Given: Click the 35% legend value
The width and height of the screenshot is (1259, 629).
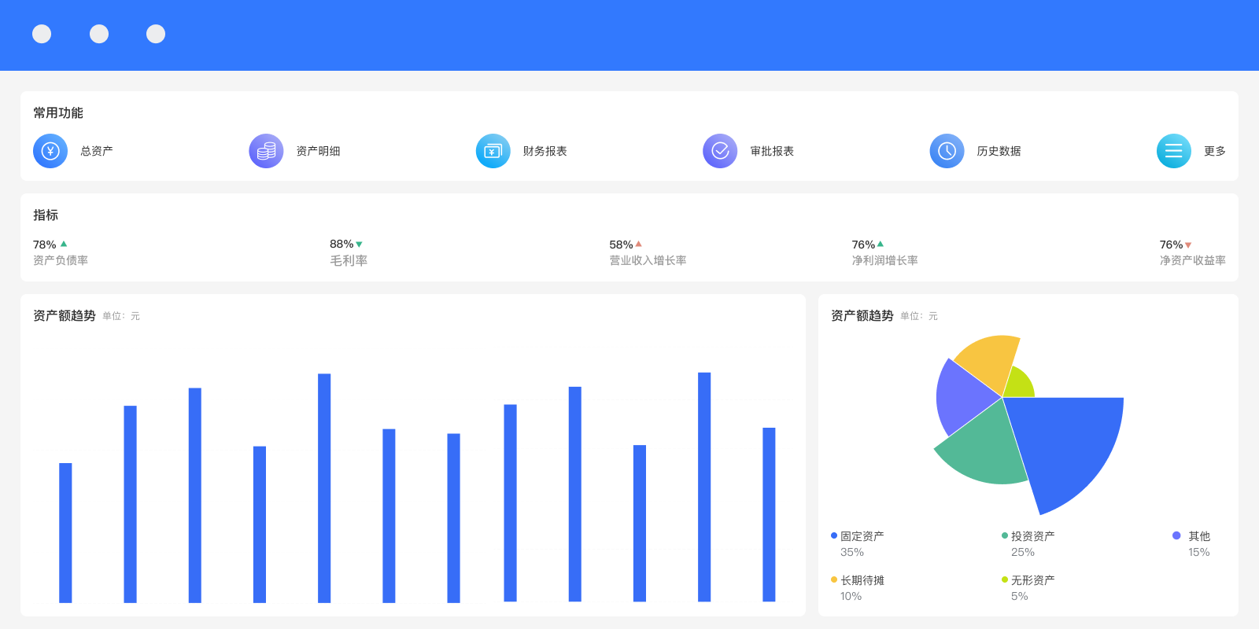Looking at the screenshot, I should (x=852, y=552).
